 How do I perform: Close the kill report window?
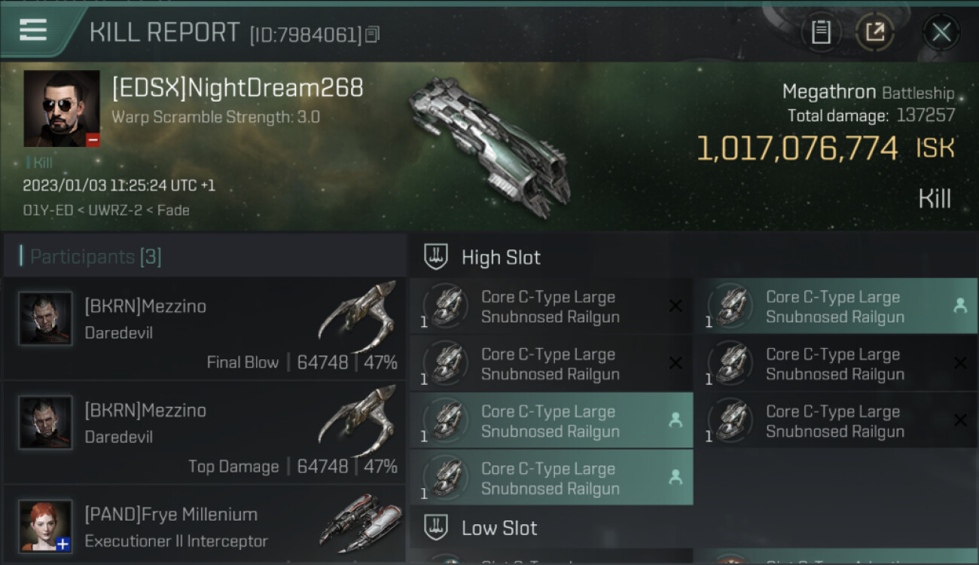click(941, 32)
